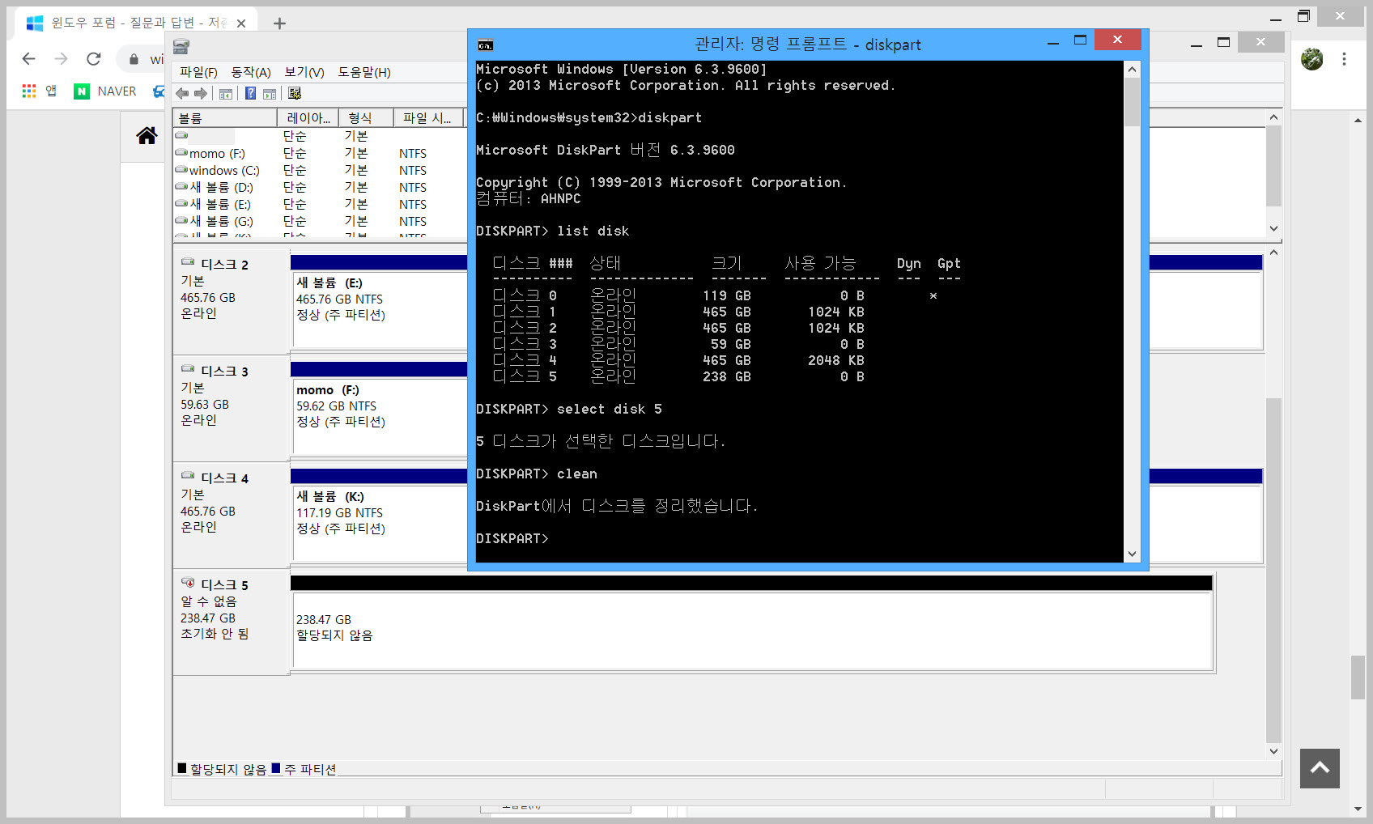
Task: Open the 보기(V) menu in Disk Management
Action: [x=304, y=72]
